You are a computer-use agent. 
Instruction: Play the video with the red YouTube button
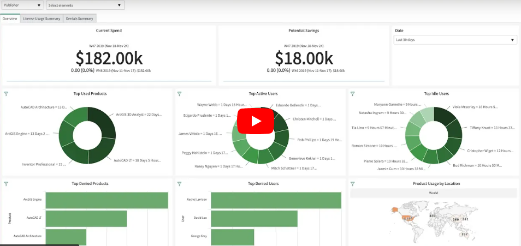pos(255,121)
